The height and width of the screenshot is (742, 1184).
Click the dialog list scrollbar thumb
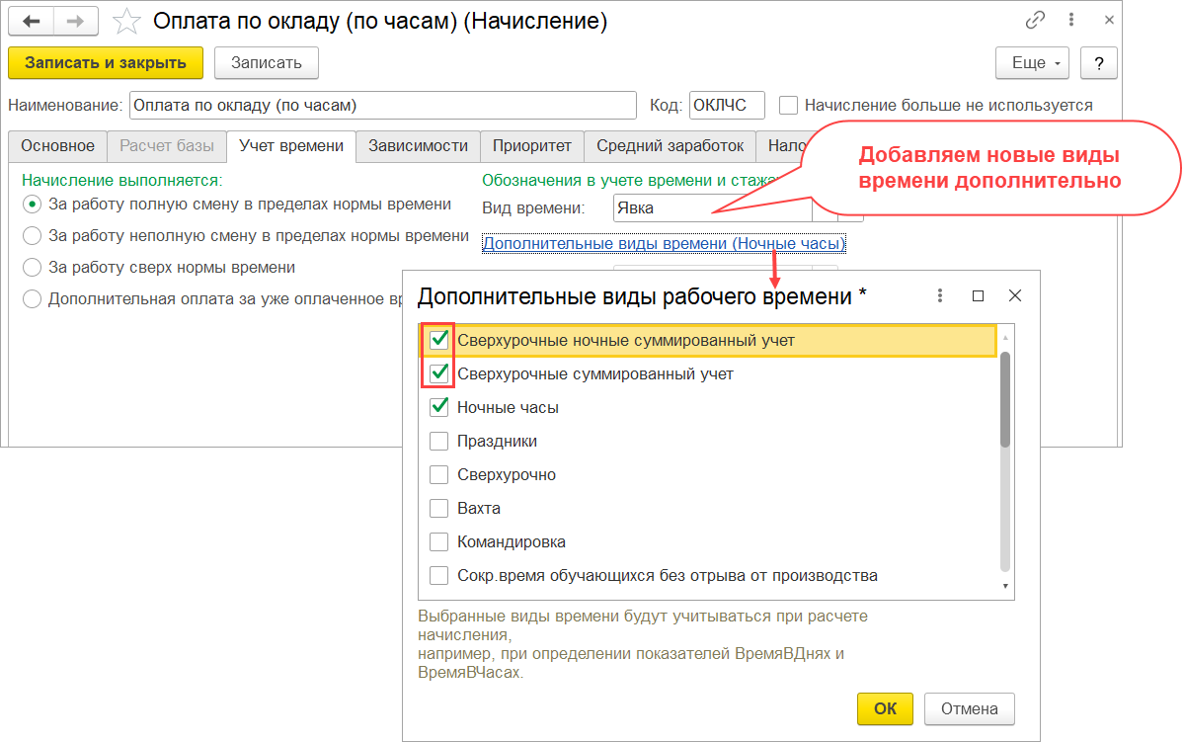point(1005,400)
